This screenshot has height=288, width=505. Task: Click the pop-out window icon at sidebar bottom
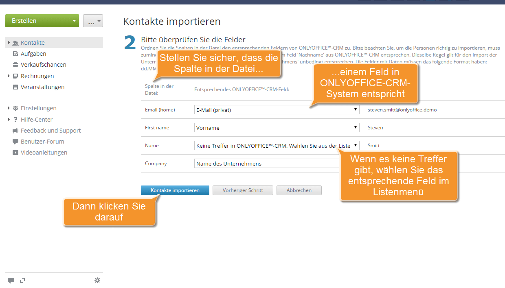[x=22, y=280]
